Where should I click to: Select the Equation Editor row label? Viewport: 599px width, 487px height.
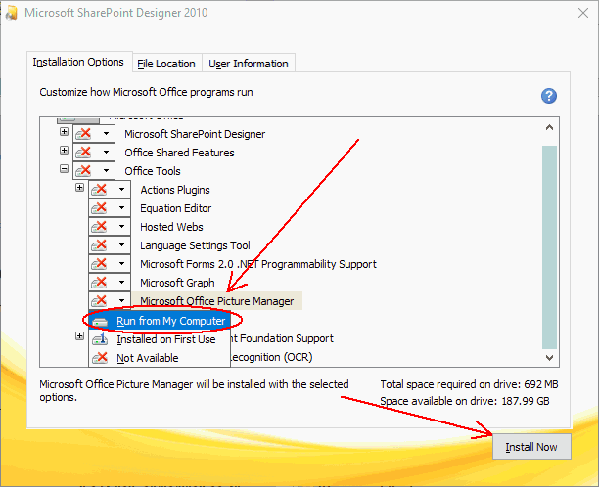coord(176,208)
